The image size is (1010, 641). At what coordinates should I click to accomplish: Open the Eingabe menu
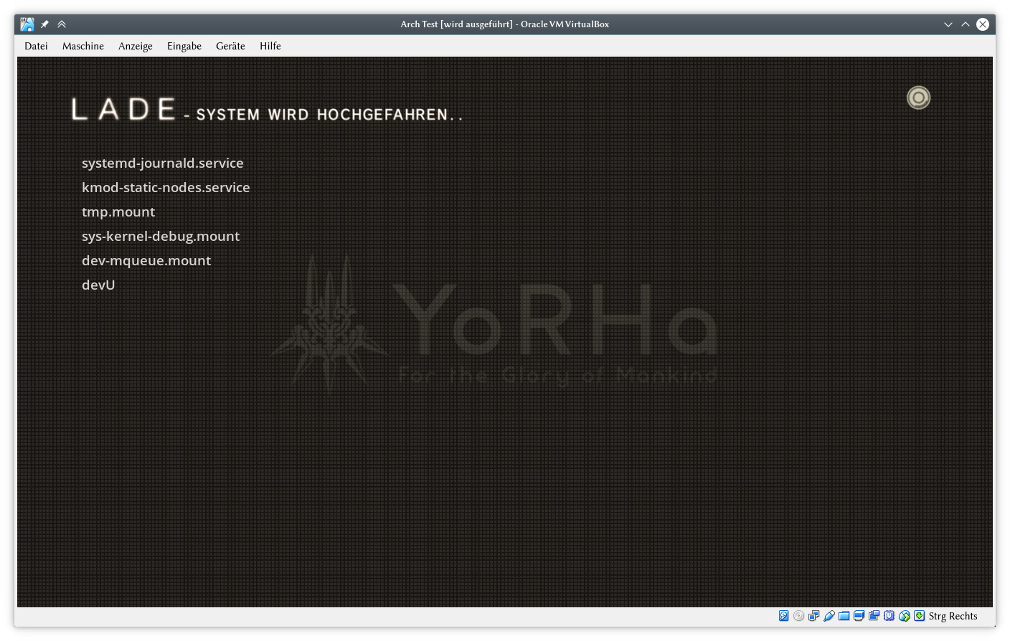click(184, 46)
